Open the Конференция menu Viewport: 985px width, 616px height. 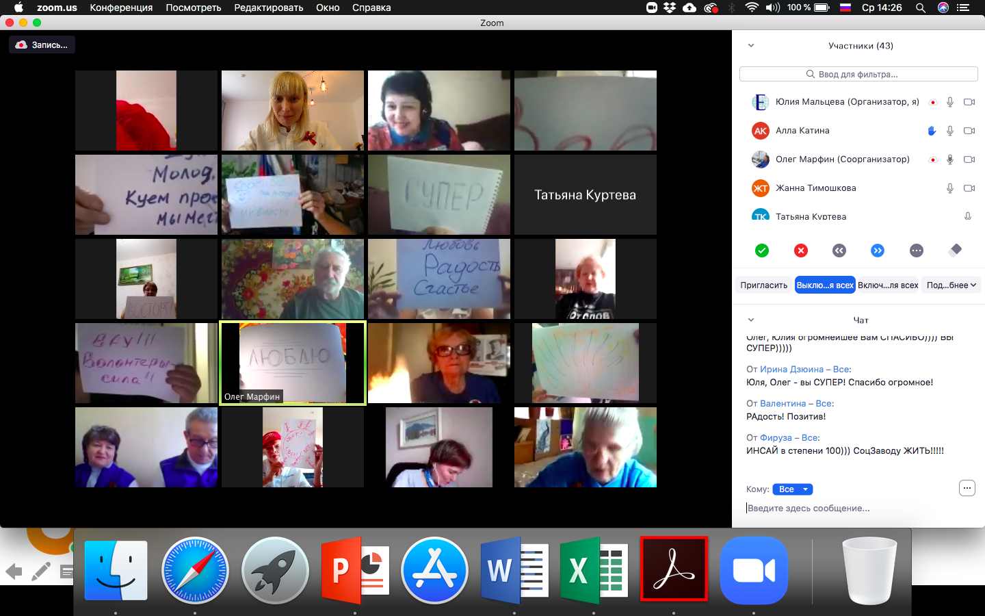[121, 8]
